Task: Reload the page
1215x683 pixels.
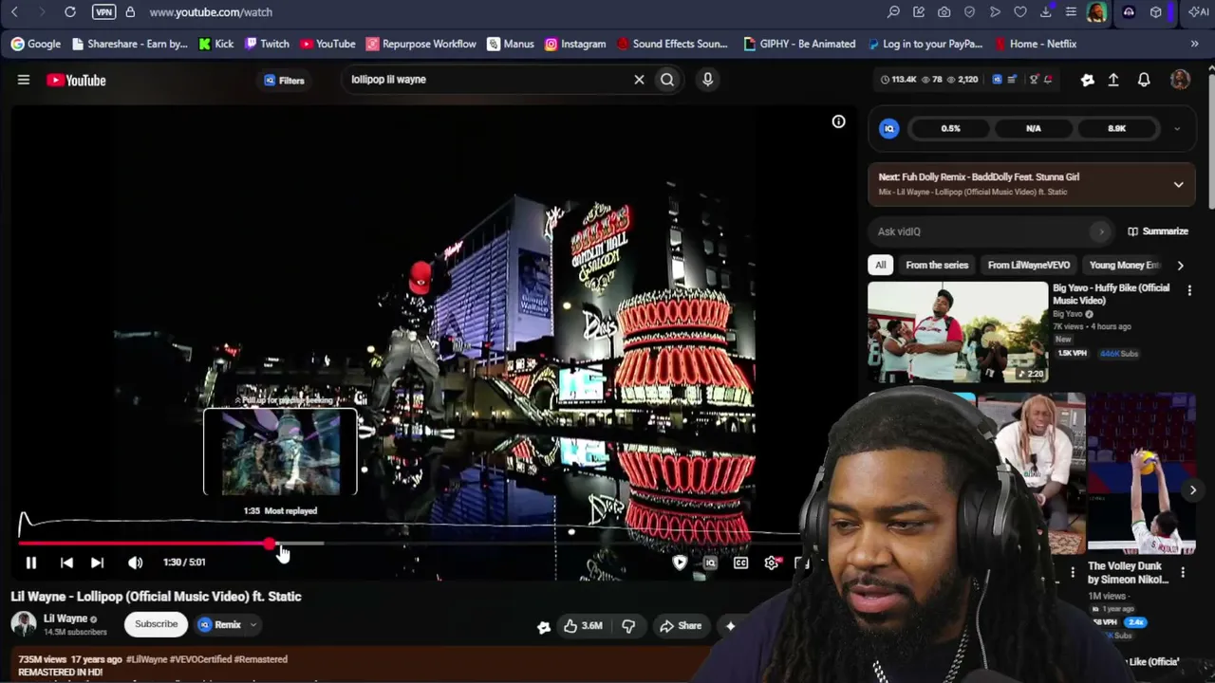Action: (x=70, y=12)
